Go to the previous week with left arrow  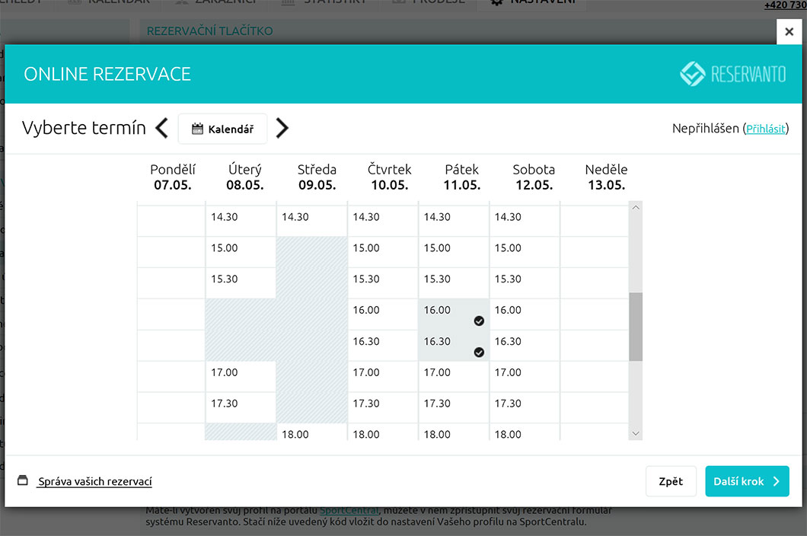(x=161, y=128)
